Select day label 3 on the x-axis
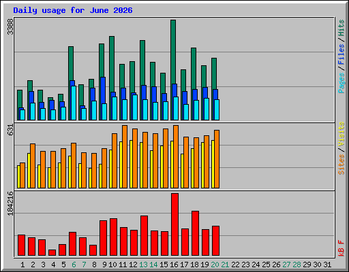This screenshot has height=272, width=349. [43, 265]
